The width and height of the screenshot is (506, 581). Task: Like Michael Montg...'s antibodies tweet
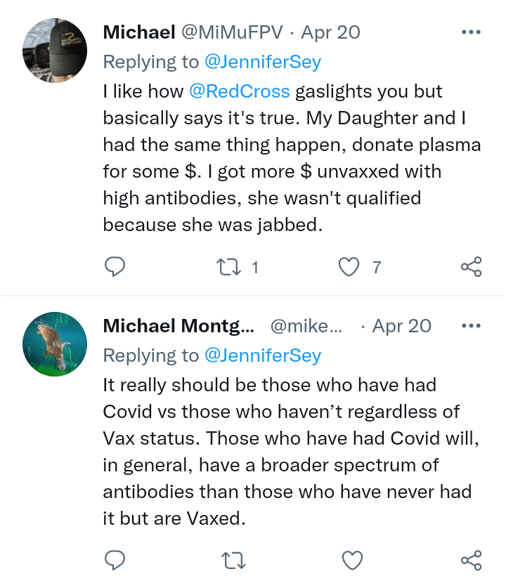pos(351,560)
